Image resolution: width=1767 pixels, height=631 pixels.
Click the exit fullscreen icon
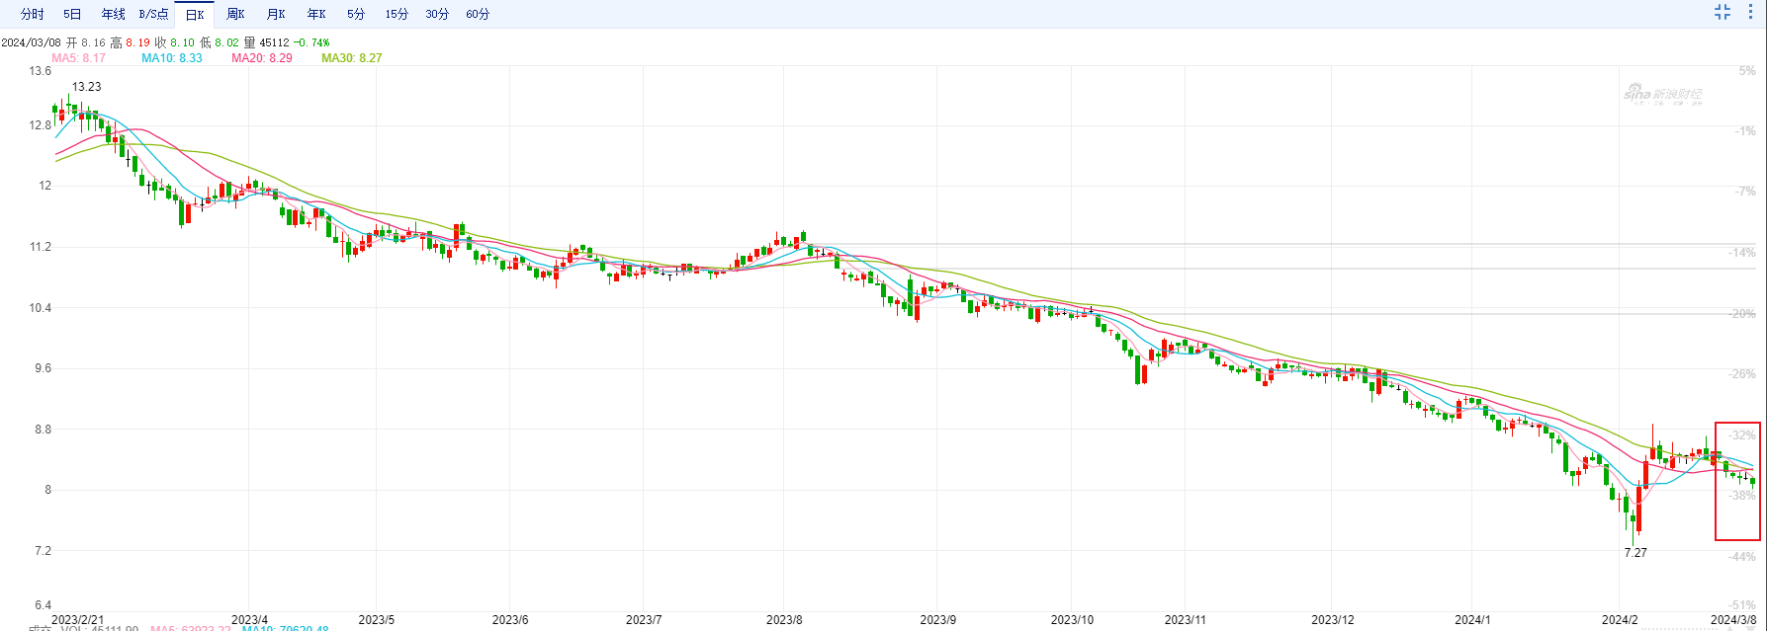click(1722, 13)
